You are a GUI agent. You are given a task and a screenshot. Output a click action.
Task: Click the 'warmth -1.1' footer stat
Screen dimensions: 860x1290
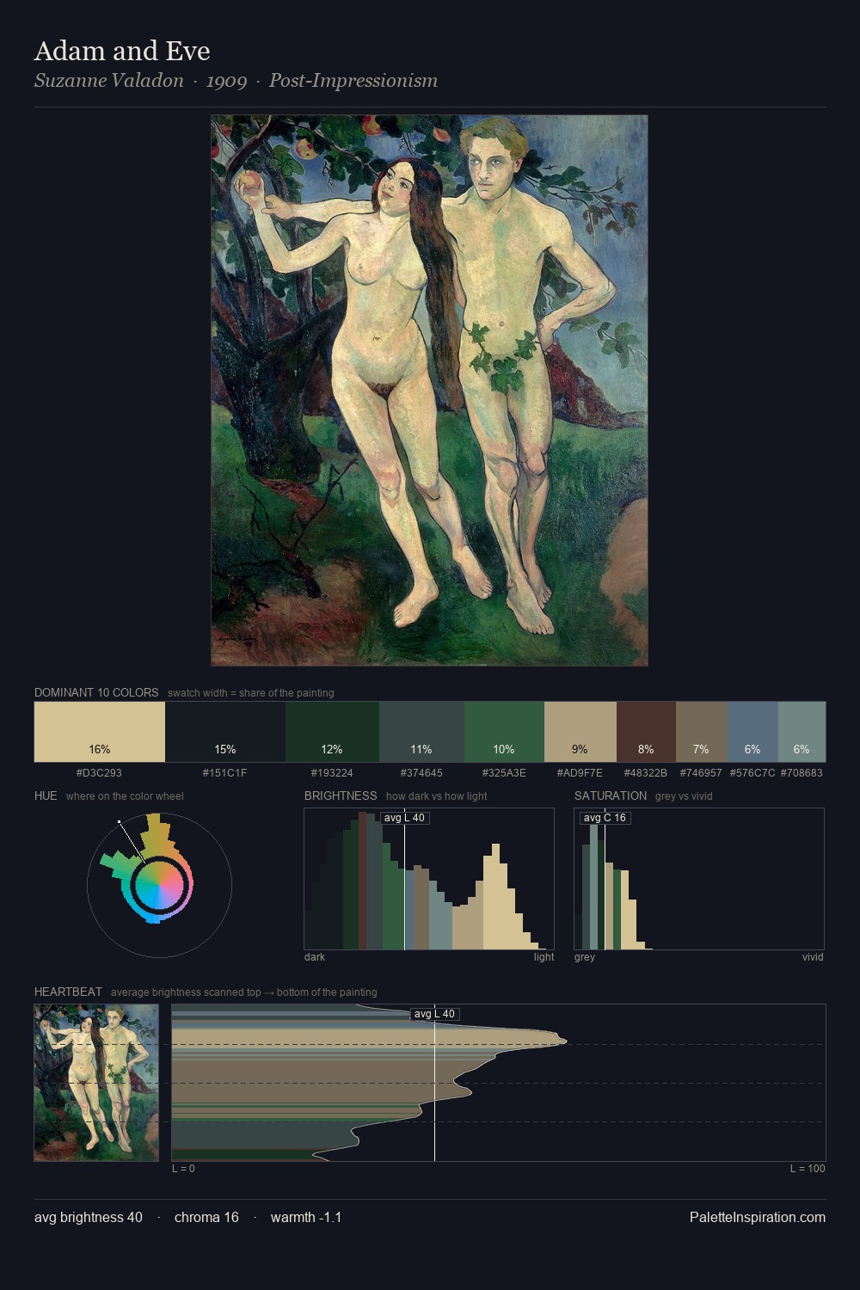pyautogui.click(x=306, y=1217)
